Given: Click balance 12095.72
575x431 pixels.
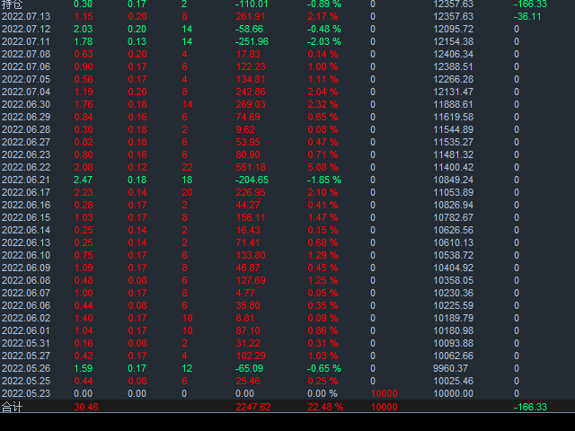Looking at the screenshot, I should point(453,29).
